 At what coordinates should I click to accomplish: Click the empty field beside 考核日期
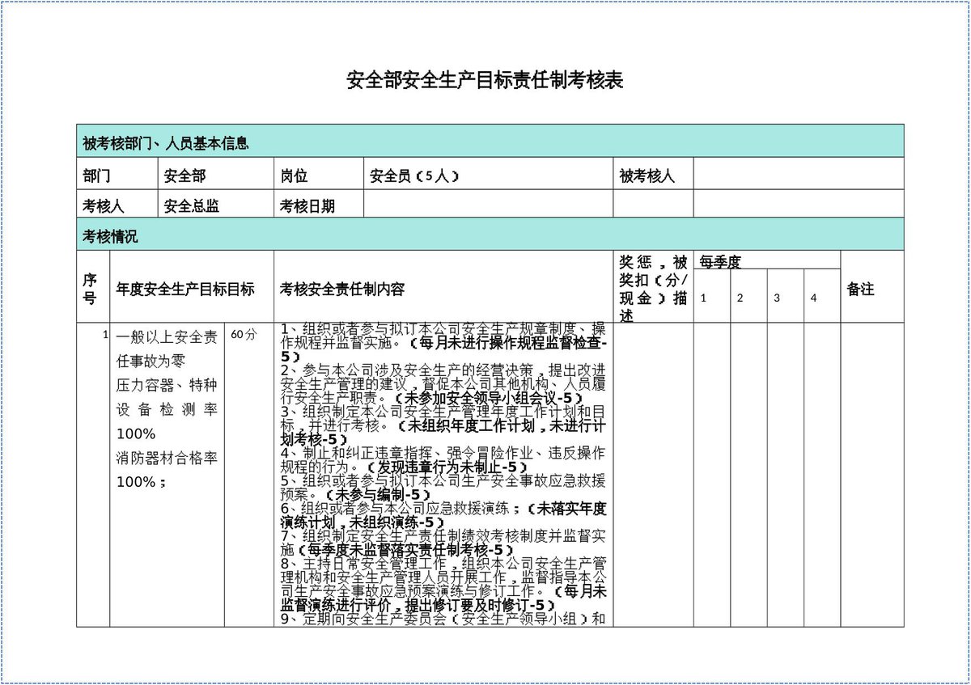[x=488, y=204]
